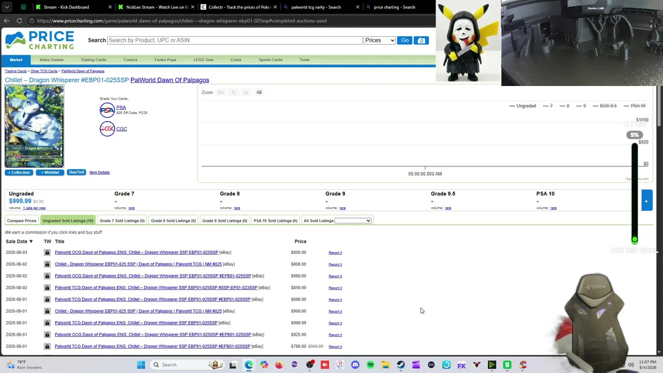Open Microsoft Edge from the taskbar

249,365
